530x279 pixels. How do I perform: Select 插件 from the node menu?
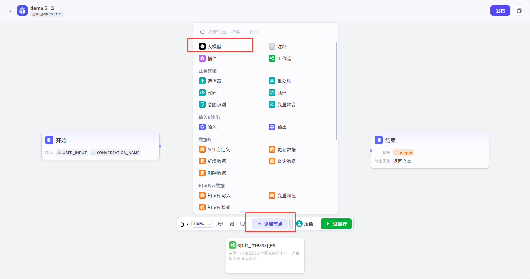(212, 59)
